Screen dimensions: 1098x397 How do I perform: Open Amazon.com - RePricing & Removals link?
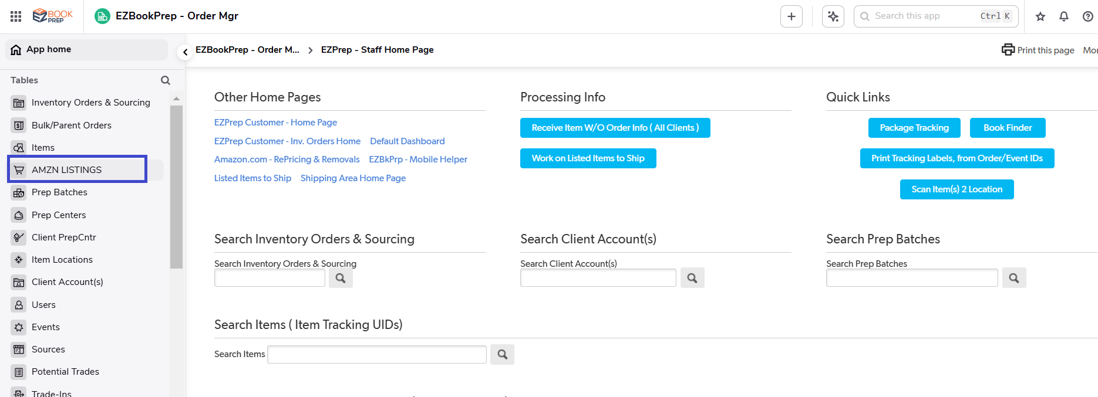287,160
